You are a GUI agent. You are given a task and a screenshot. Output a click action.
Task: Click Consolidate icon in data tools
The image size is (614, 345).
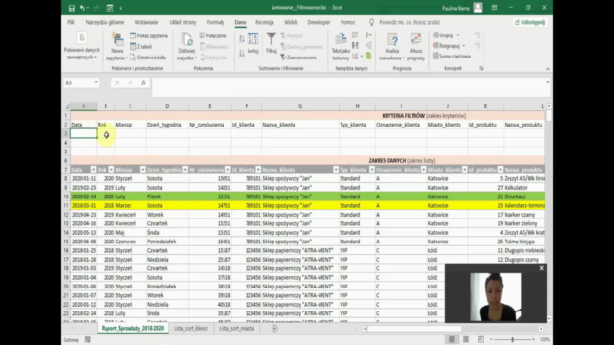pyautogui.click(x=368, y=35)
